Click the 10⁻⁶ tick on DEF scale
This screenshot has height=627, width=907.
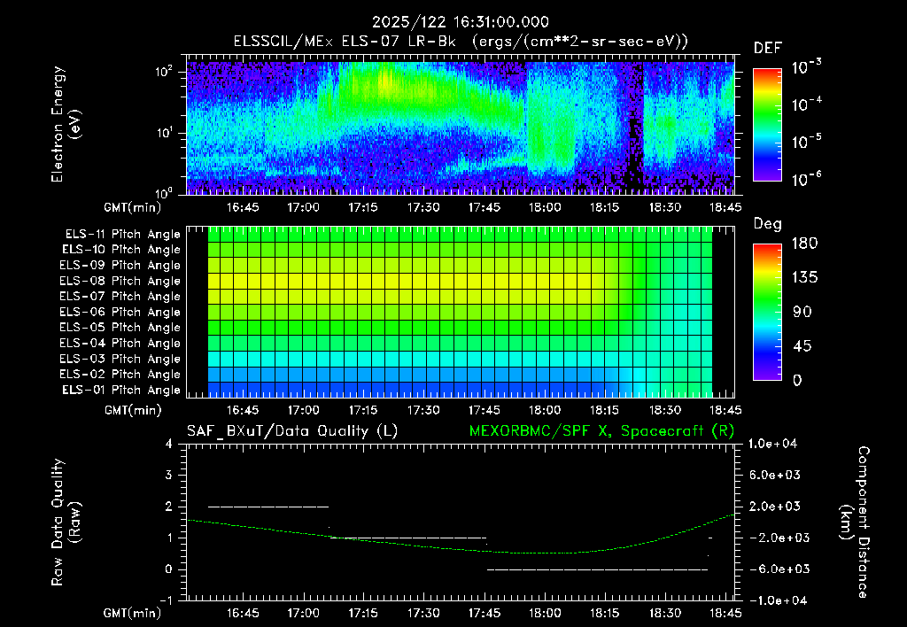tap(806, 179)
